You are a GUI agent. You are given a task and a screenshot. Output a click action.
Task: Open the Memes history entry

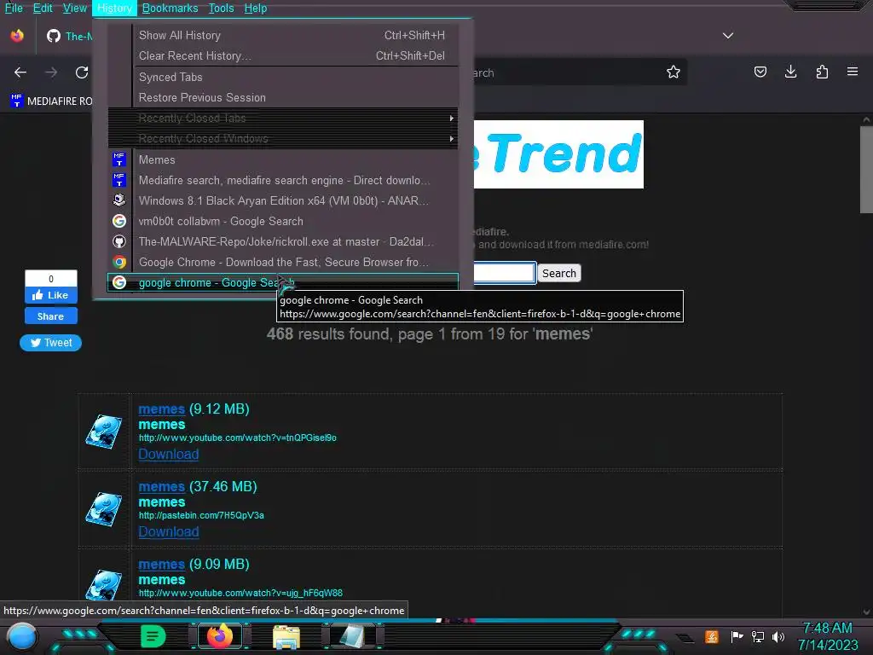coord(283,159)
